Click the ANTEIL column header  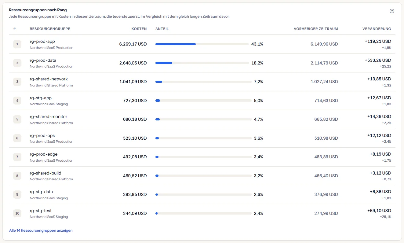tap(162, 29)
